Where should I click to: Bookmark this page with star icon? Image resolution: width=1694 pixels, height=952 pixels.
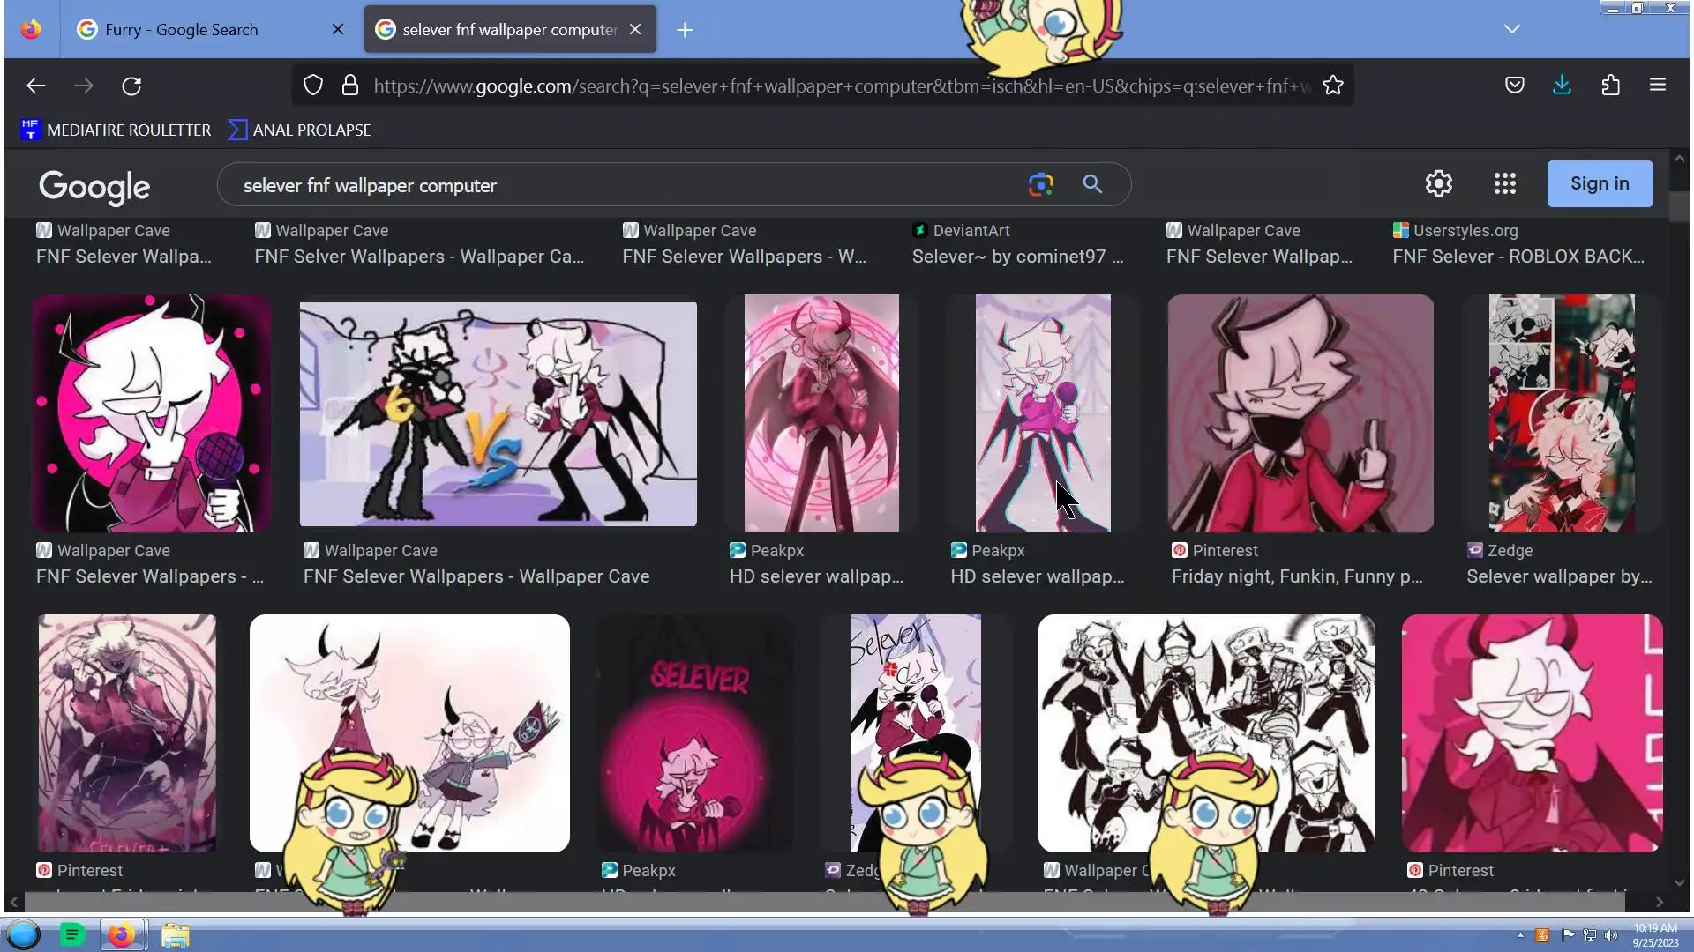point(1332,86)
